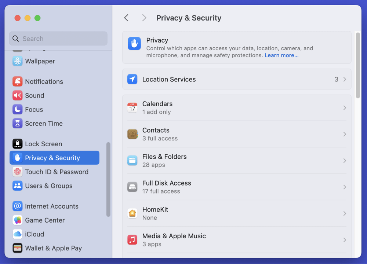This screenshot has width=367, height=264.
Task: Click the Media & Apple Music icon
Action: tap(132, 240)
